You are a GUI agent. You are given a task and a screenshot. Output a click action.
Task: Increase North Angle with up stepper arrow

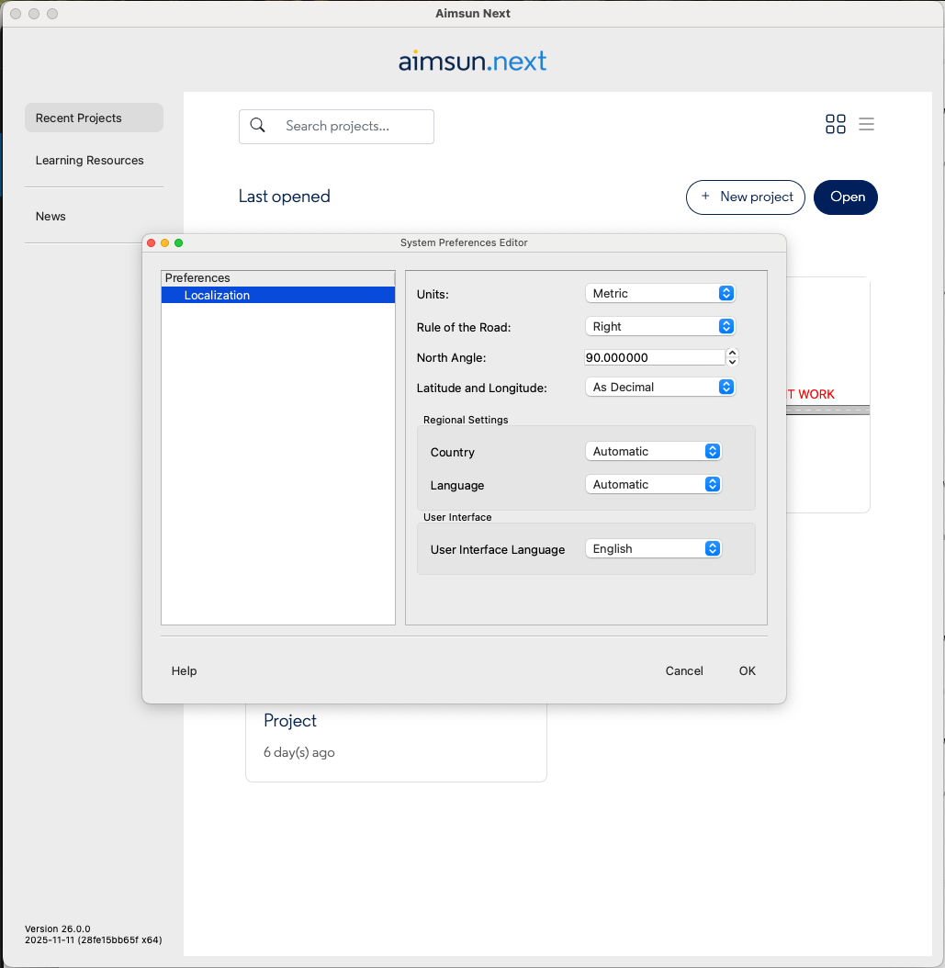pos(732,353)
